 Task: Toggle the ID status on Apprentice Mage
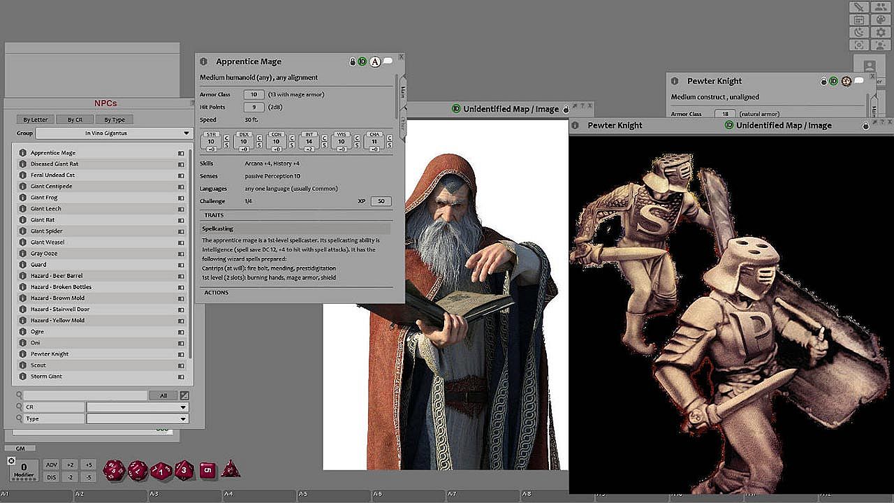point(362,61)
